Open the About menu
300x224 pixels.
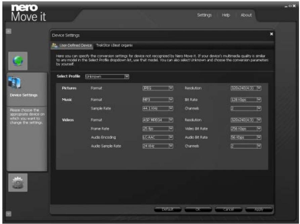246,15
